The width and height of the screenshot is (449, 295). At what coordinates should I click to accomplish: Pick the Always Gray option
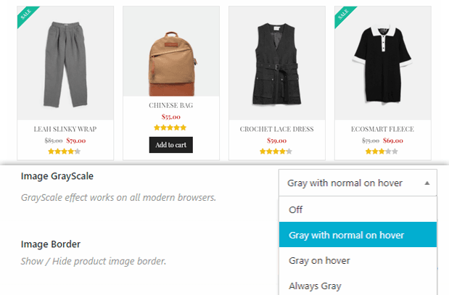(x=358, y=286)
